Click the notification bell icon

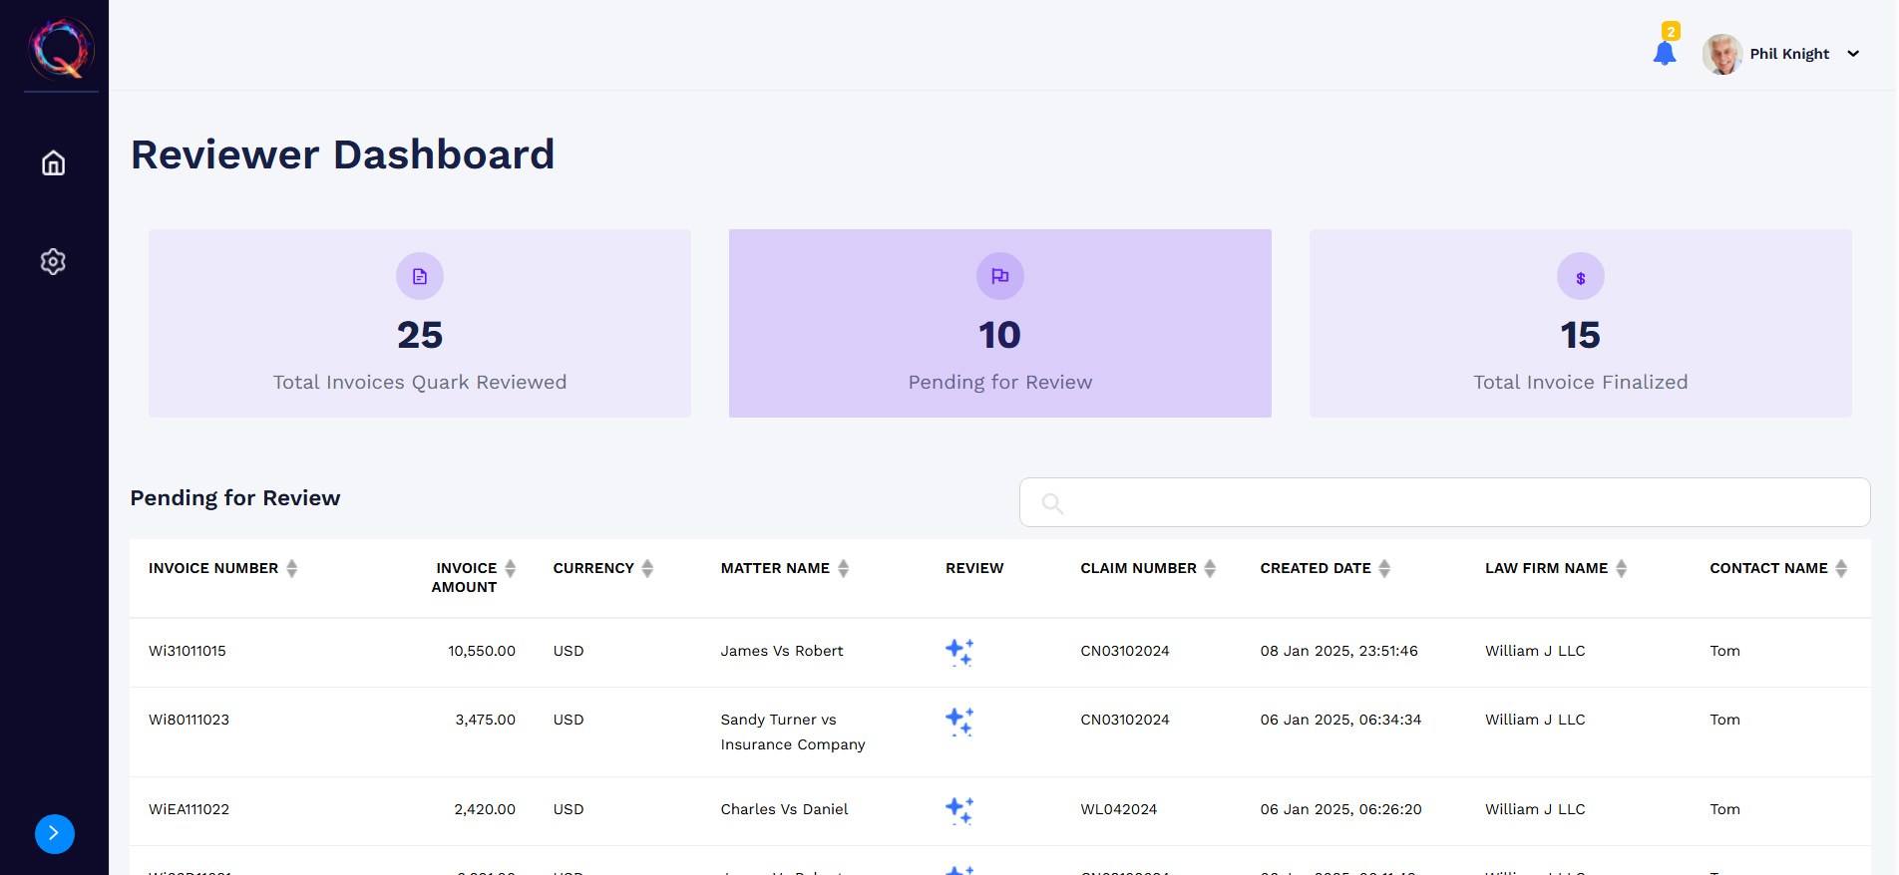tap(1664, 53)
